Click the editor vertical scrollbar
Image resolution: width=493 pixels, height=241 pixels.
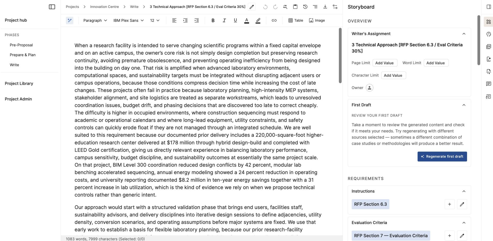(x=340, y=55)
